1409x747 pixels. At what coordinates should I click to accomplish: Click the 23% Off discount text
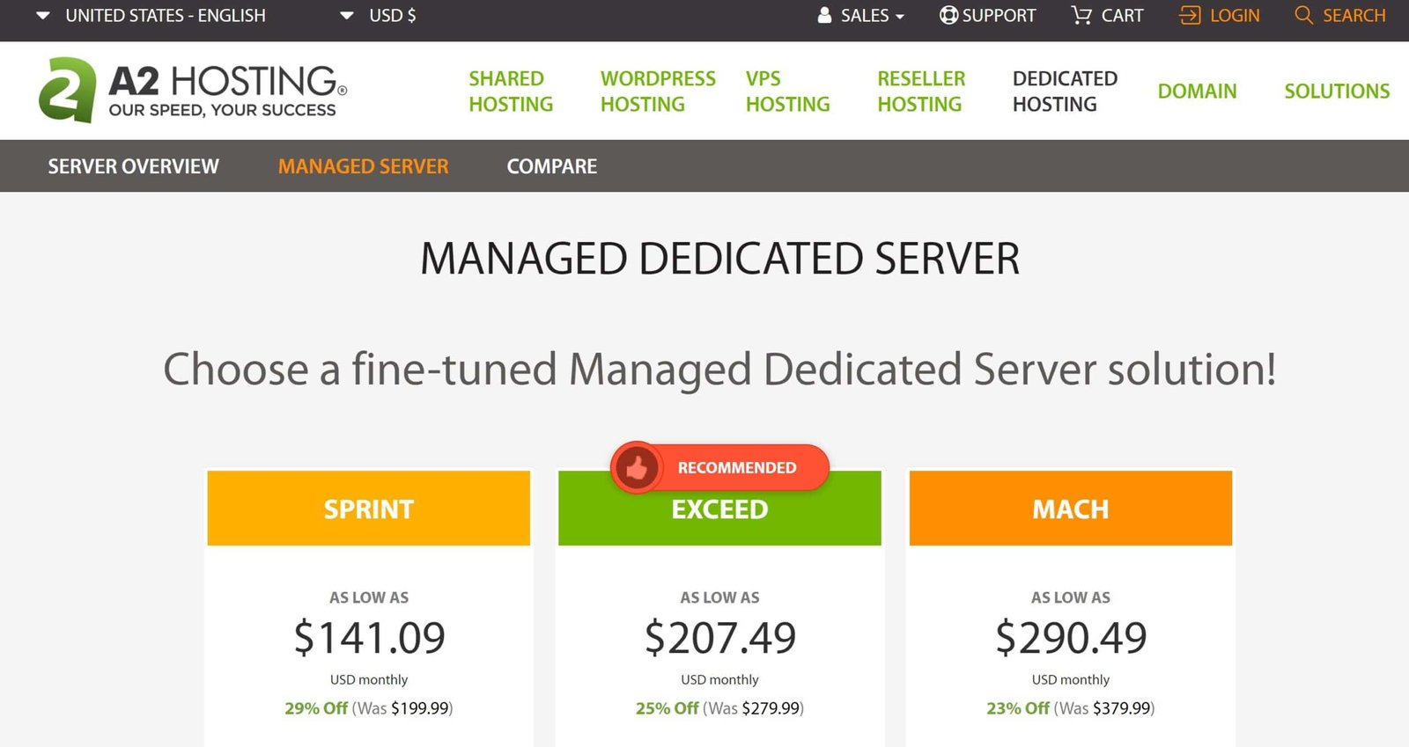[x=1018, y=708]
